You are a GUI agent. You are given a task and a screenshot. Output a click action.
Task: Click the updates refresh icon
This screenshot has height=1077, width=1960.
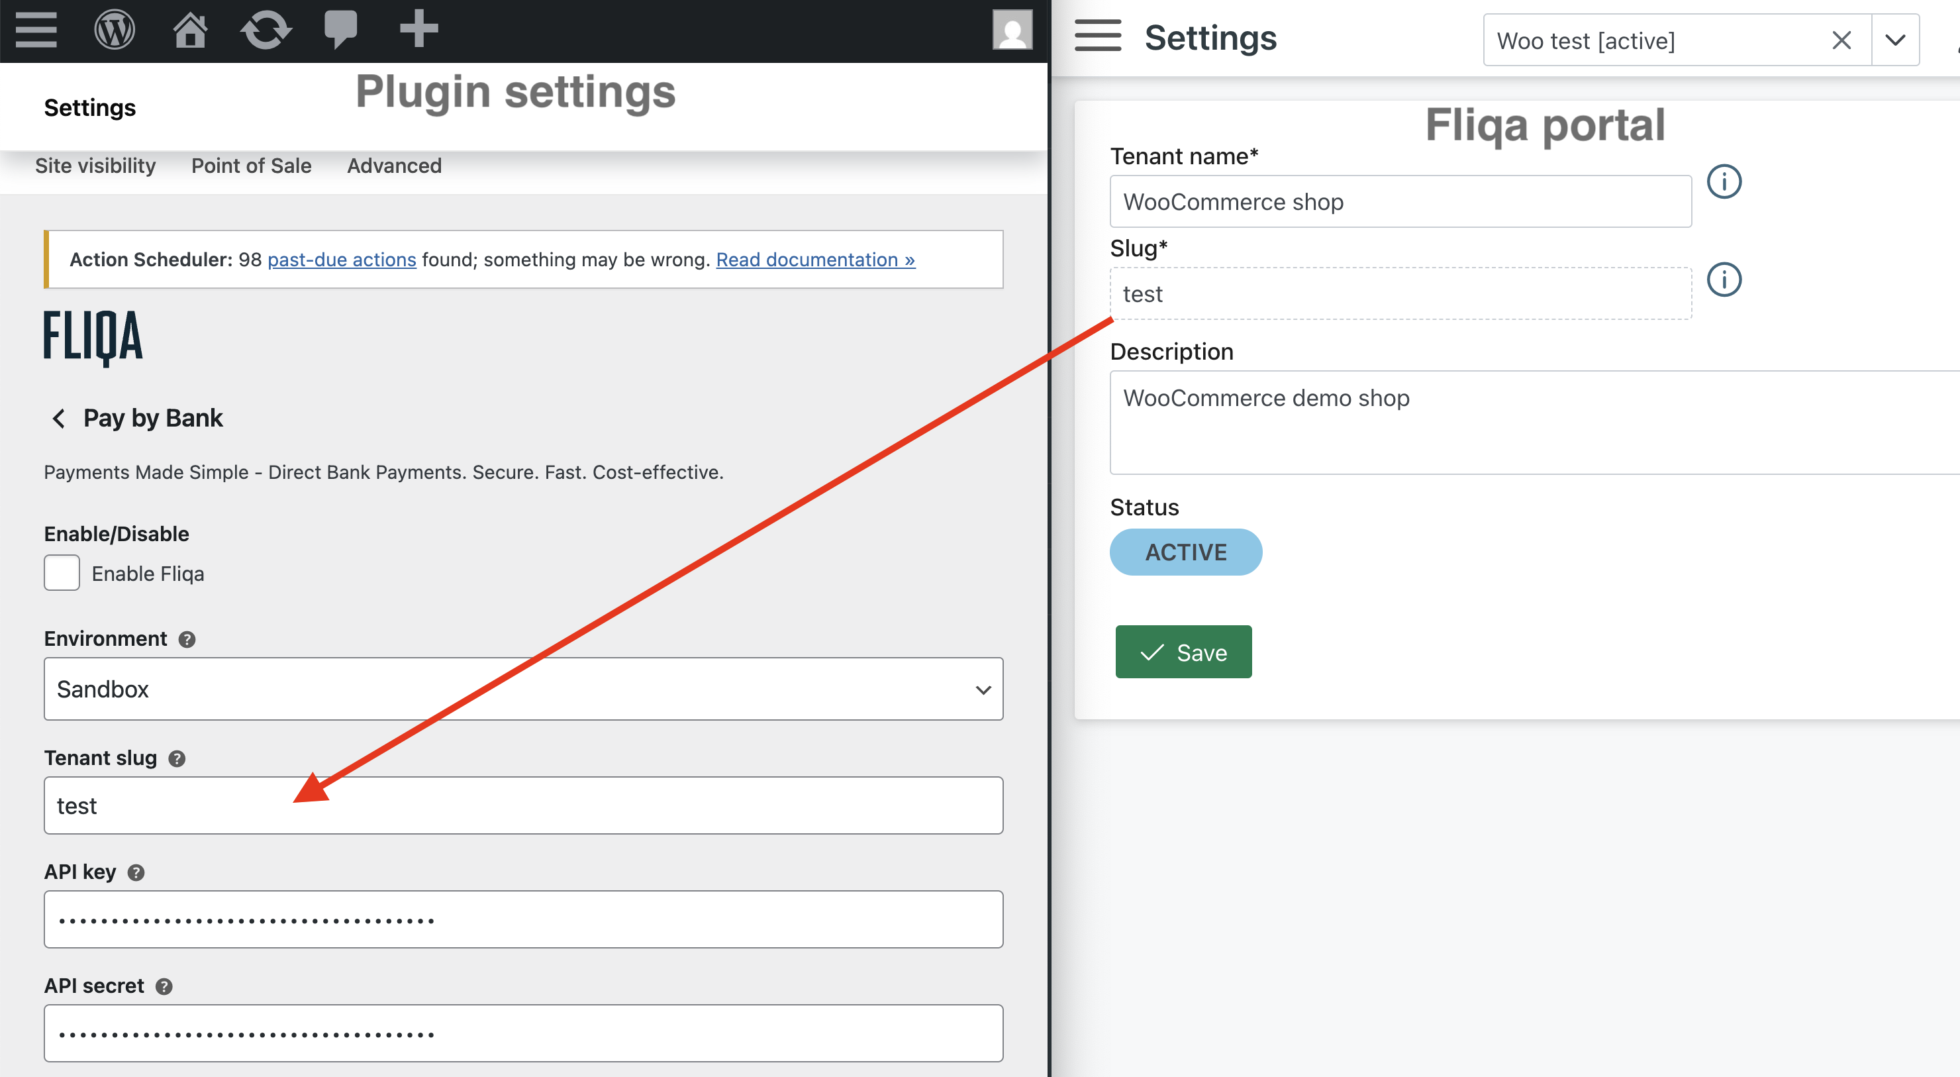pyautogui.click(x=266, y=30)
